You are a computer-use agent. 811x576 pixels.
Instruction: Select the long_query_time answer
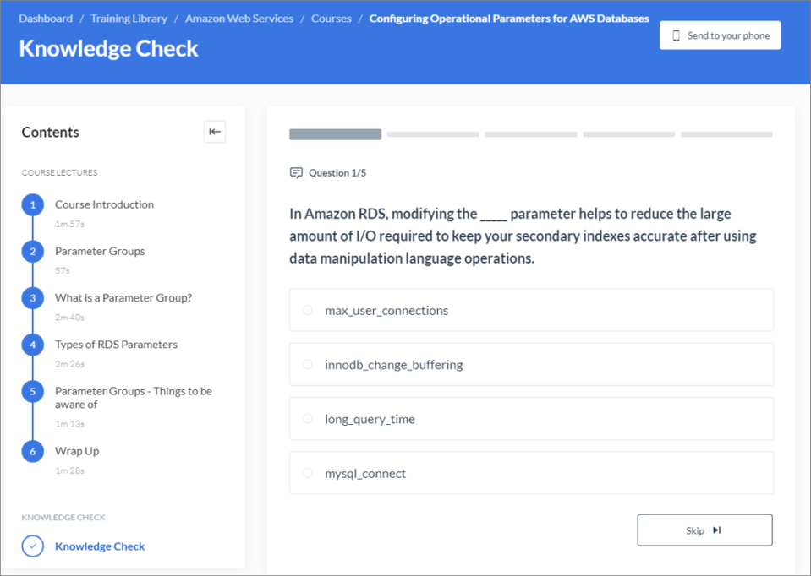531,418
